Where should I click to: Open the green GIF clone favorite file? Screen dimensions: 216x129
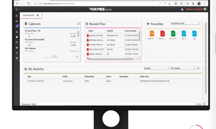pos(173,34)
